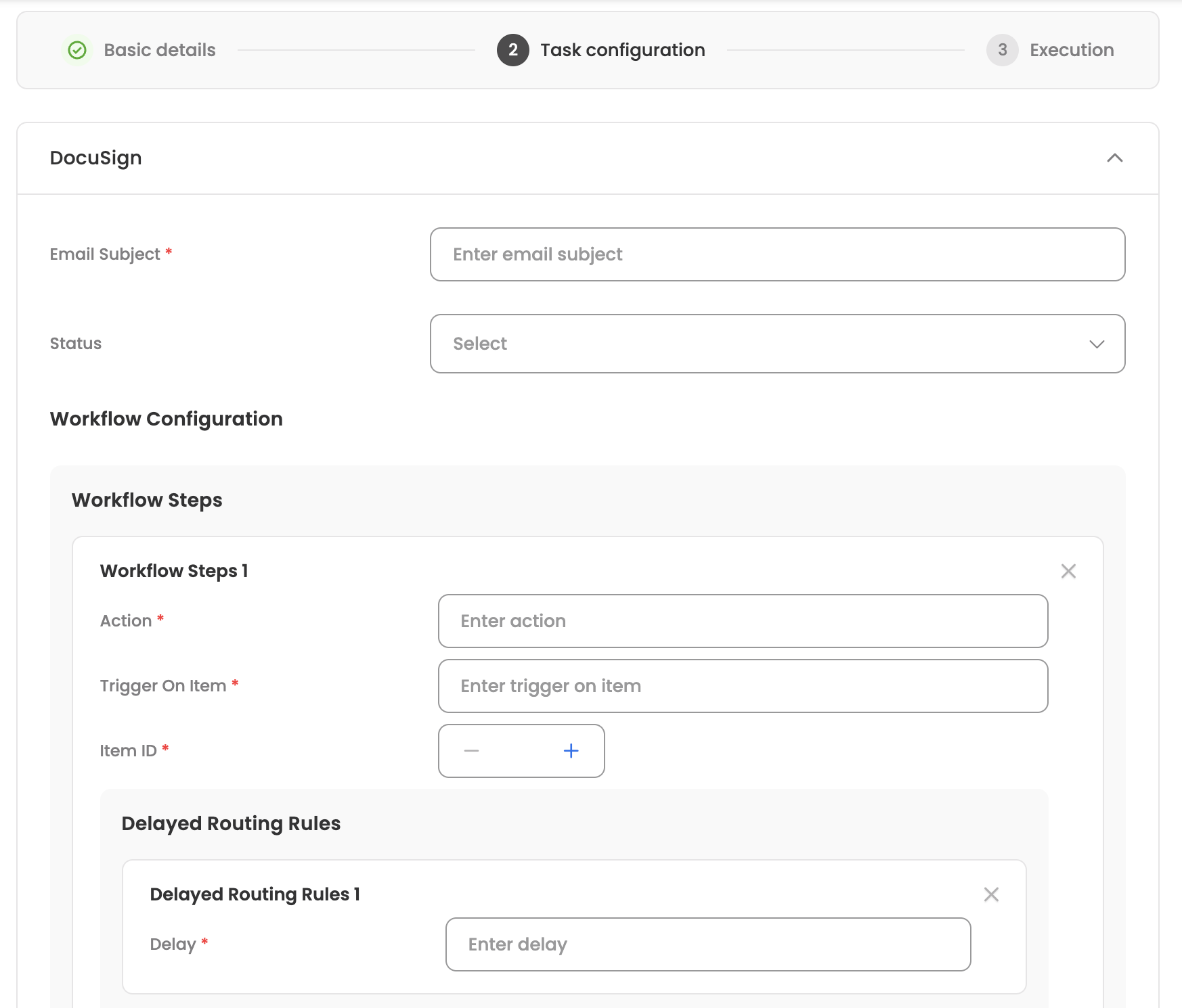Click the Workflow Steps 1 card title
Screen dimensions: 1182x1008
(x=174, y=571)
